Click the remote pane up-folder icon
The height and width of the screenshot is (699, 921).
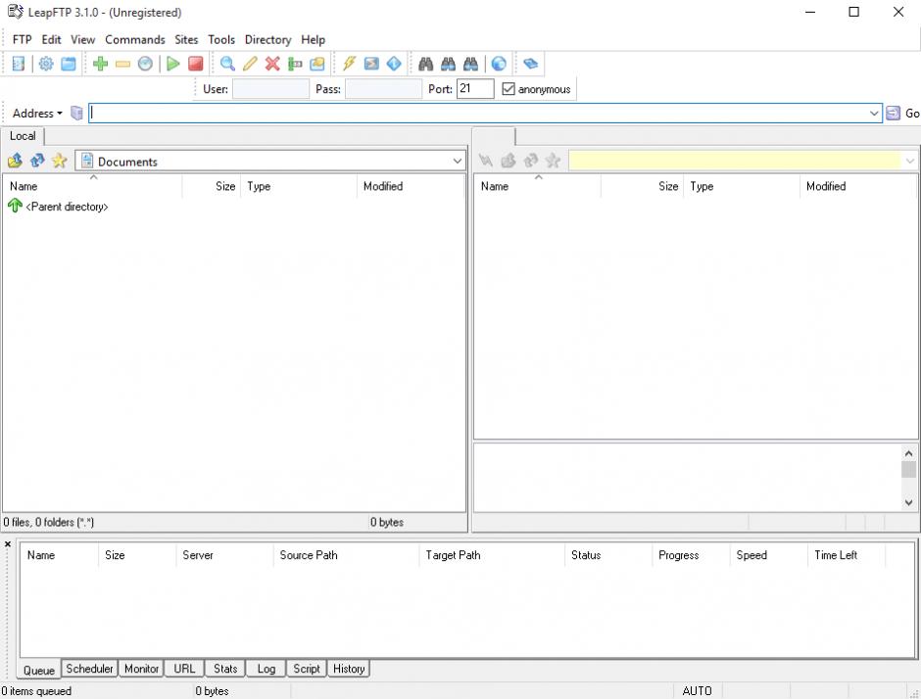[x=509, y=161]
